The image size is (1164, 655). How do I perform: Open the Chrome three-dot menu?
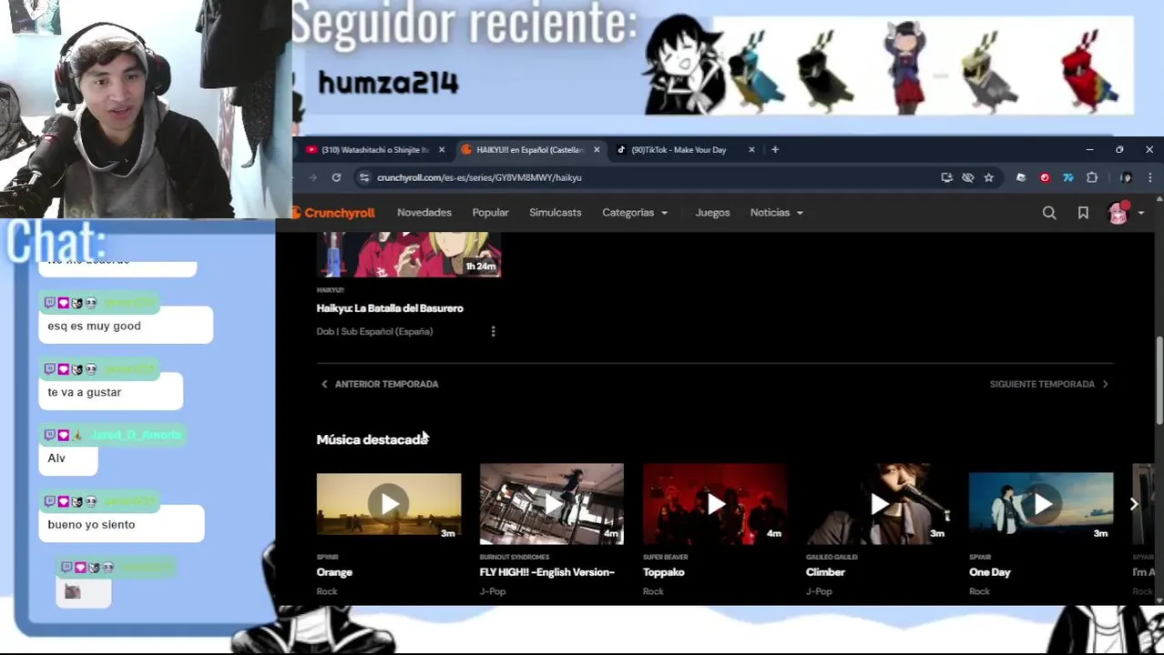[x=1149, y=177]
